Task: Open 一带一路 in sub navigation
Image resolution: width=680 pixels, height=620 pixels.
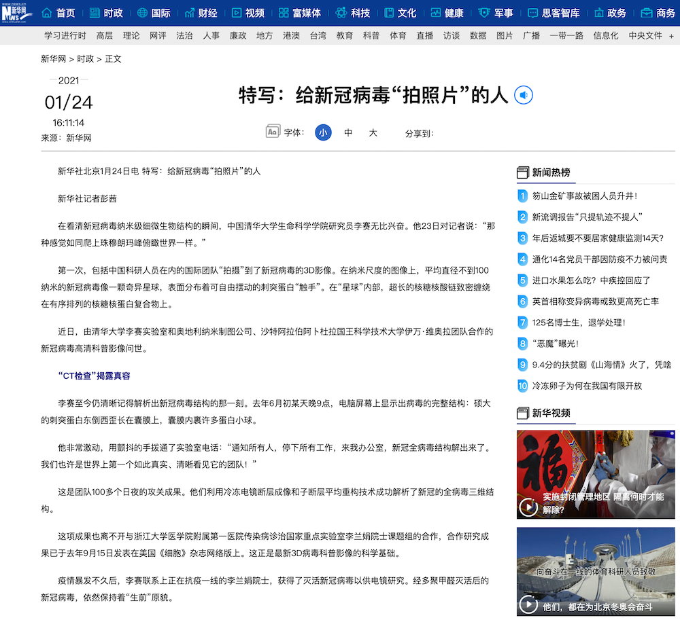Action: [566, 35]
